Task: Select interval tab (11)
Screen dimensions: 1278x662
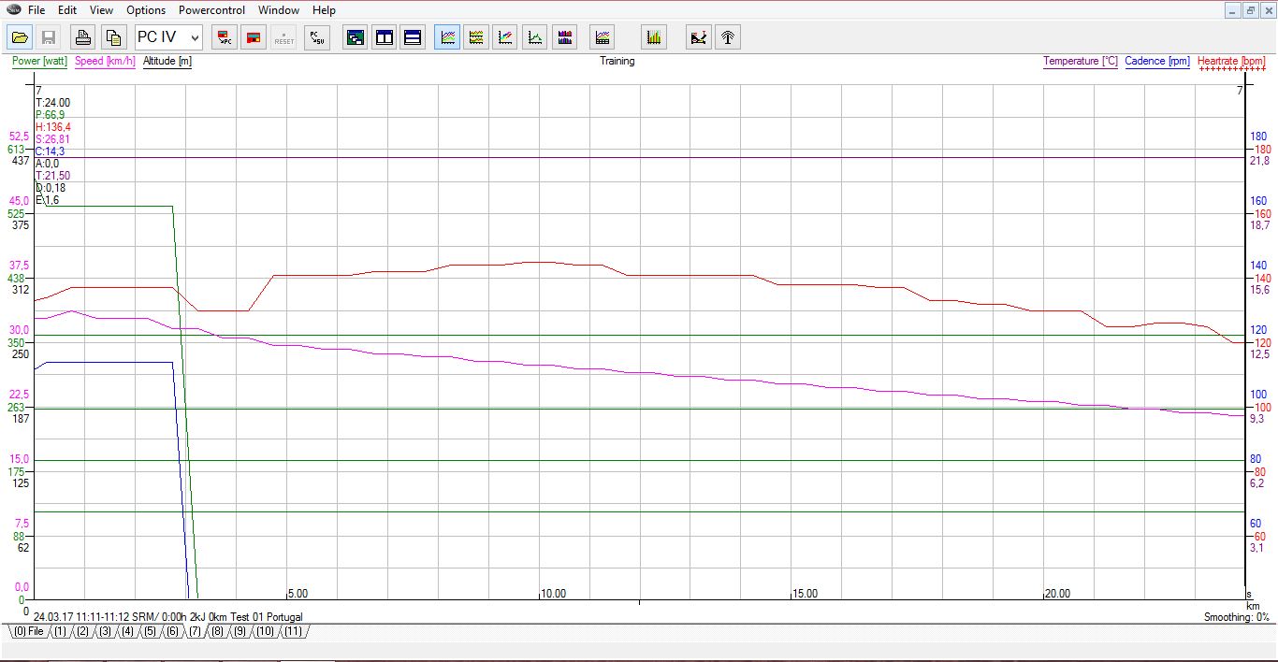Action: (x=293, y=632)
